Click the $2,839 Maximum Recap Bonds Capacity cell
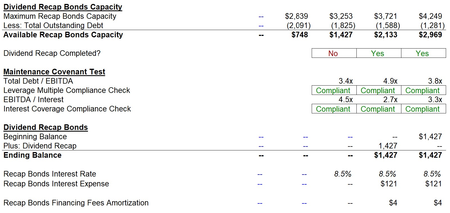 click(296, 16)
